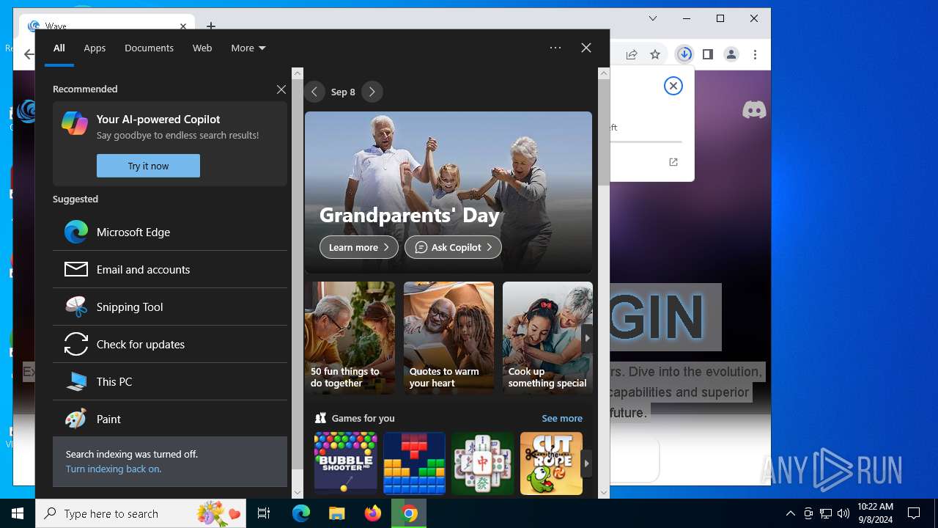Open the Tetris-style block game tile

(x=414, y=463)
